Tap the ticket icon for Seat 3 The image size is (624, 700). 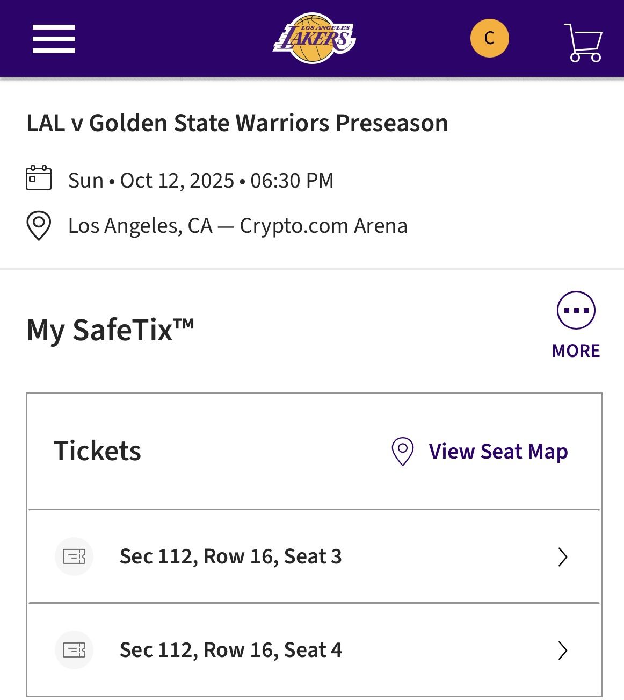click(74, 556)
